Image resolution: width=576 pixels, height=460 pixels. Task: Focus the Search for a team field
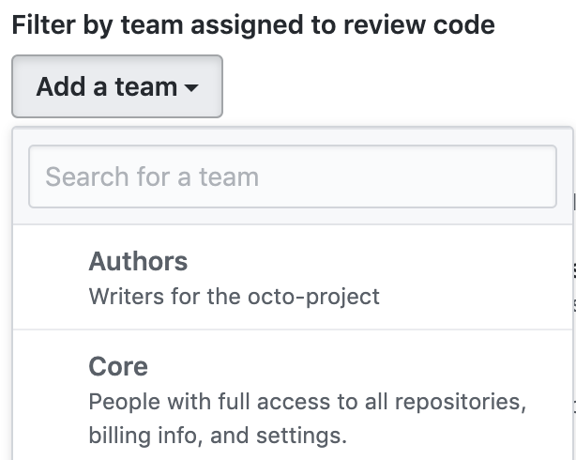(x=293, y=176)
